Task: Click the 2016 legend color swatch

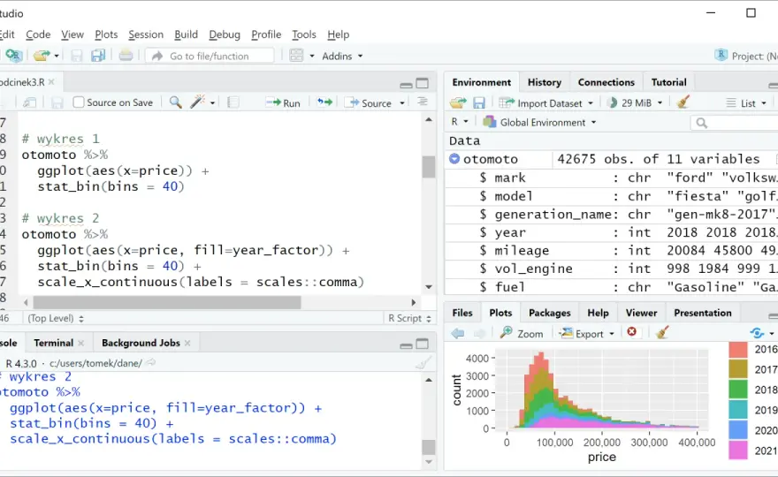Action: coord(738,350)
